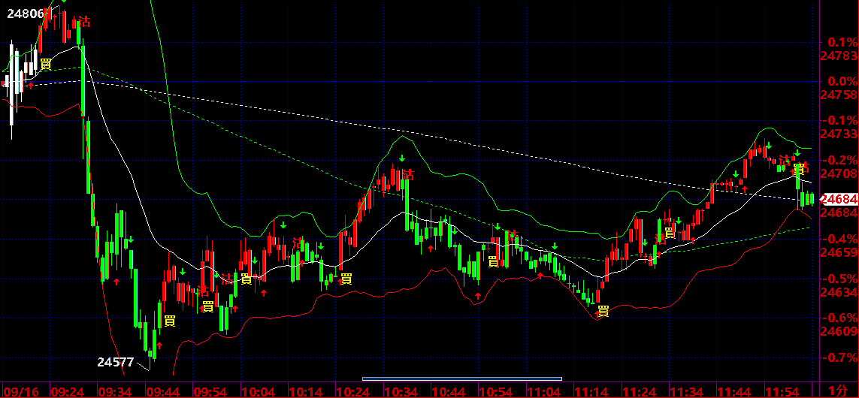859x398 pixels.
Task: Click the horizontal scrollbar thumb below chart
Action: pos(462,378)
